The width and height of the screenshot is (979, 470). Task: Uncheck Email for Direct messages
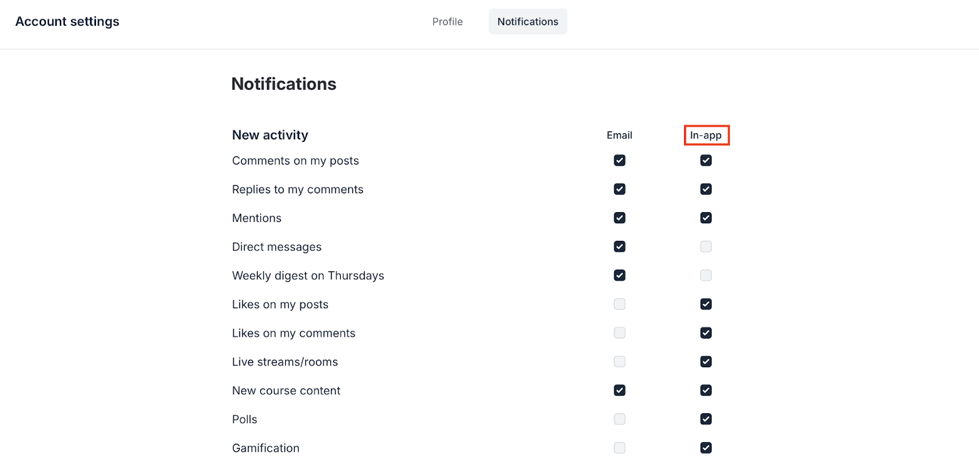tap(619, 246)
